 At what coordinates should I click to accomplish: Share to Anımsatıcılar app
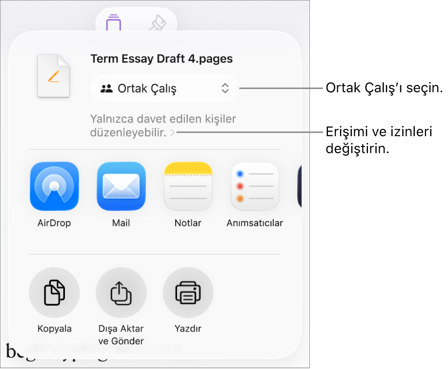pyautogui.click(x=255, y=186)
